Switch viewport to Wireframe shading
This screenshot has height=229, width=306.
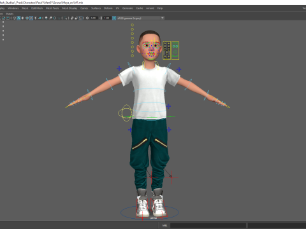click(14, 18)
